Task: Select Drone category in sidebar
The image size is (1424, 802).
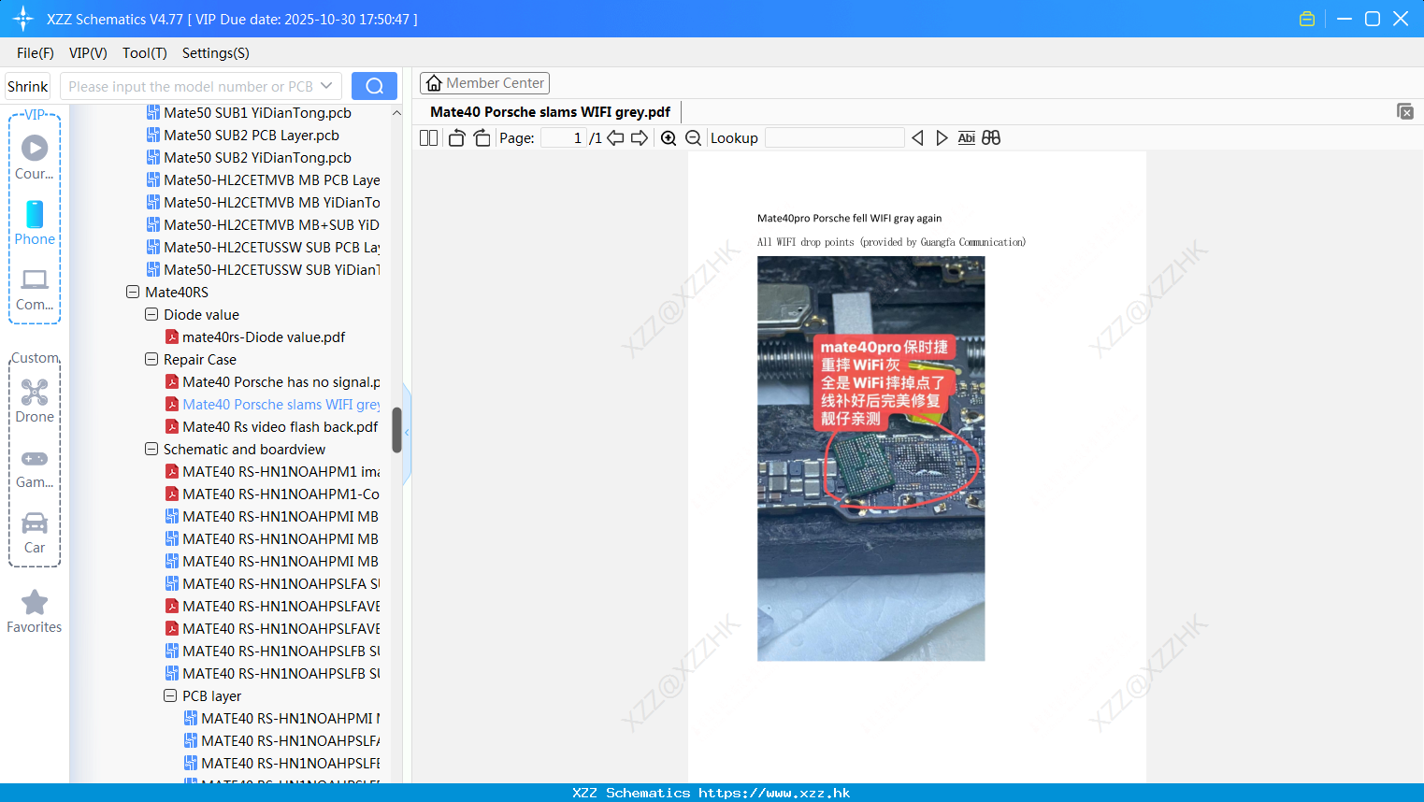Action: pyautogui.click(x=35, y=401)
